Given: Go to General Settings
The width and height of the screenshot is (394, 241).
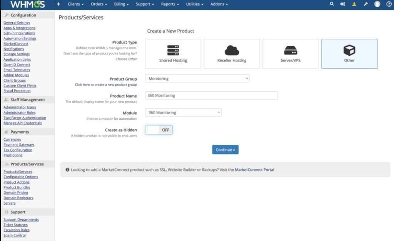Looking at the screenshot, I should click(17, 23).
